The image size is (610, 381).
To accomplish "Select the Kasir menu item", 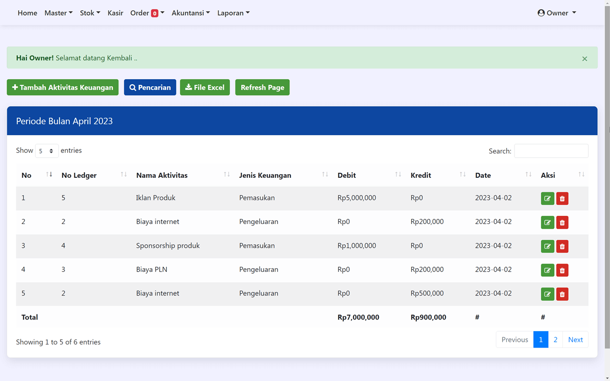I will (x=115, y=13).
